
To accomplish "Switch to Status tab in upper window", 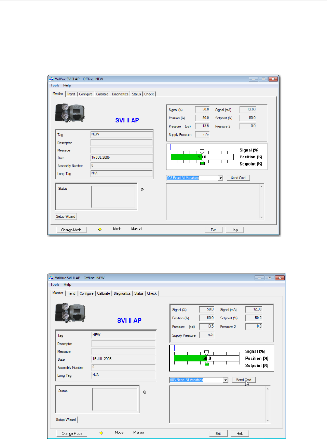I will [x=136, y=94].
